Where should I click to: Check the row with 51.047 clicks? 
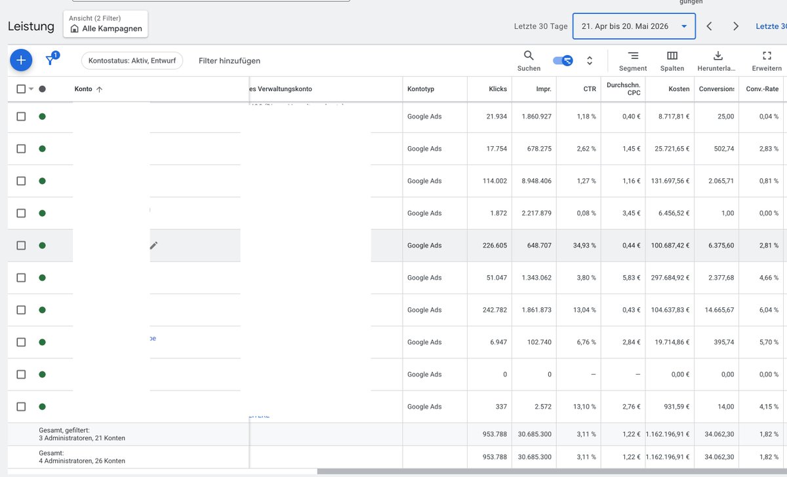click(21, 277)
